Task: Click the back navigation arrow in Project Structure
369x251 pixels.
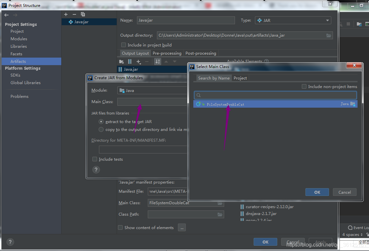Action: (x=6, y=15)
